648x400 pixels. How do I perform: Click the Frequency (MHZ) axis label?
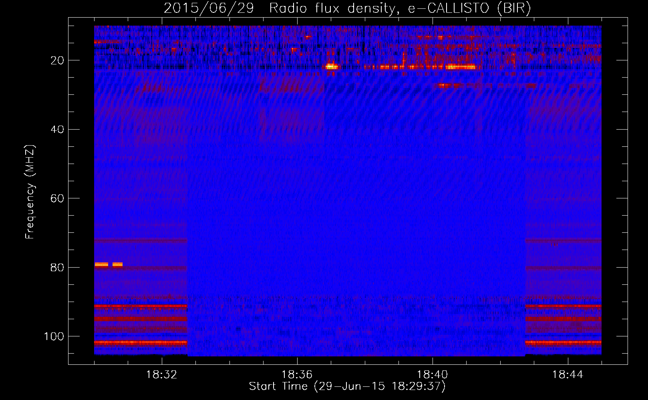pyautogui.click(x=30, y=192)
